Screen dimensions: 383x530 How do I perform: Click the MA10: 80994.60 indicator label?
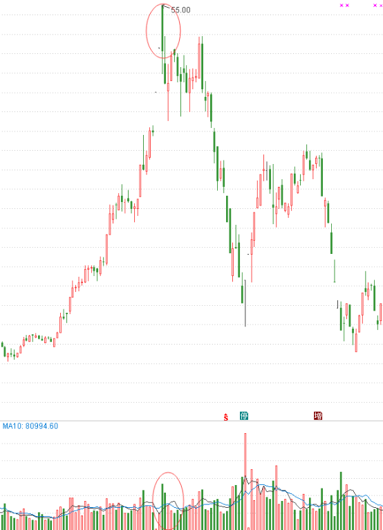[x=30, y=426]
